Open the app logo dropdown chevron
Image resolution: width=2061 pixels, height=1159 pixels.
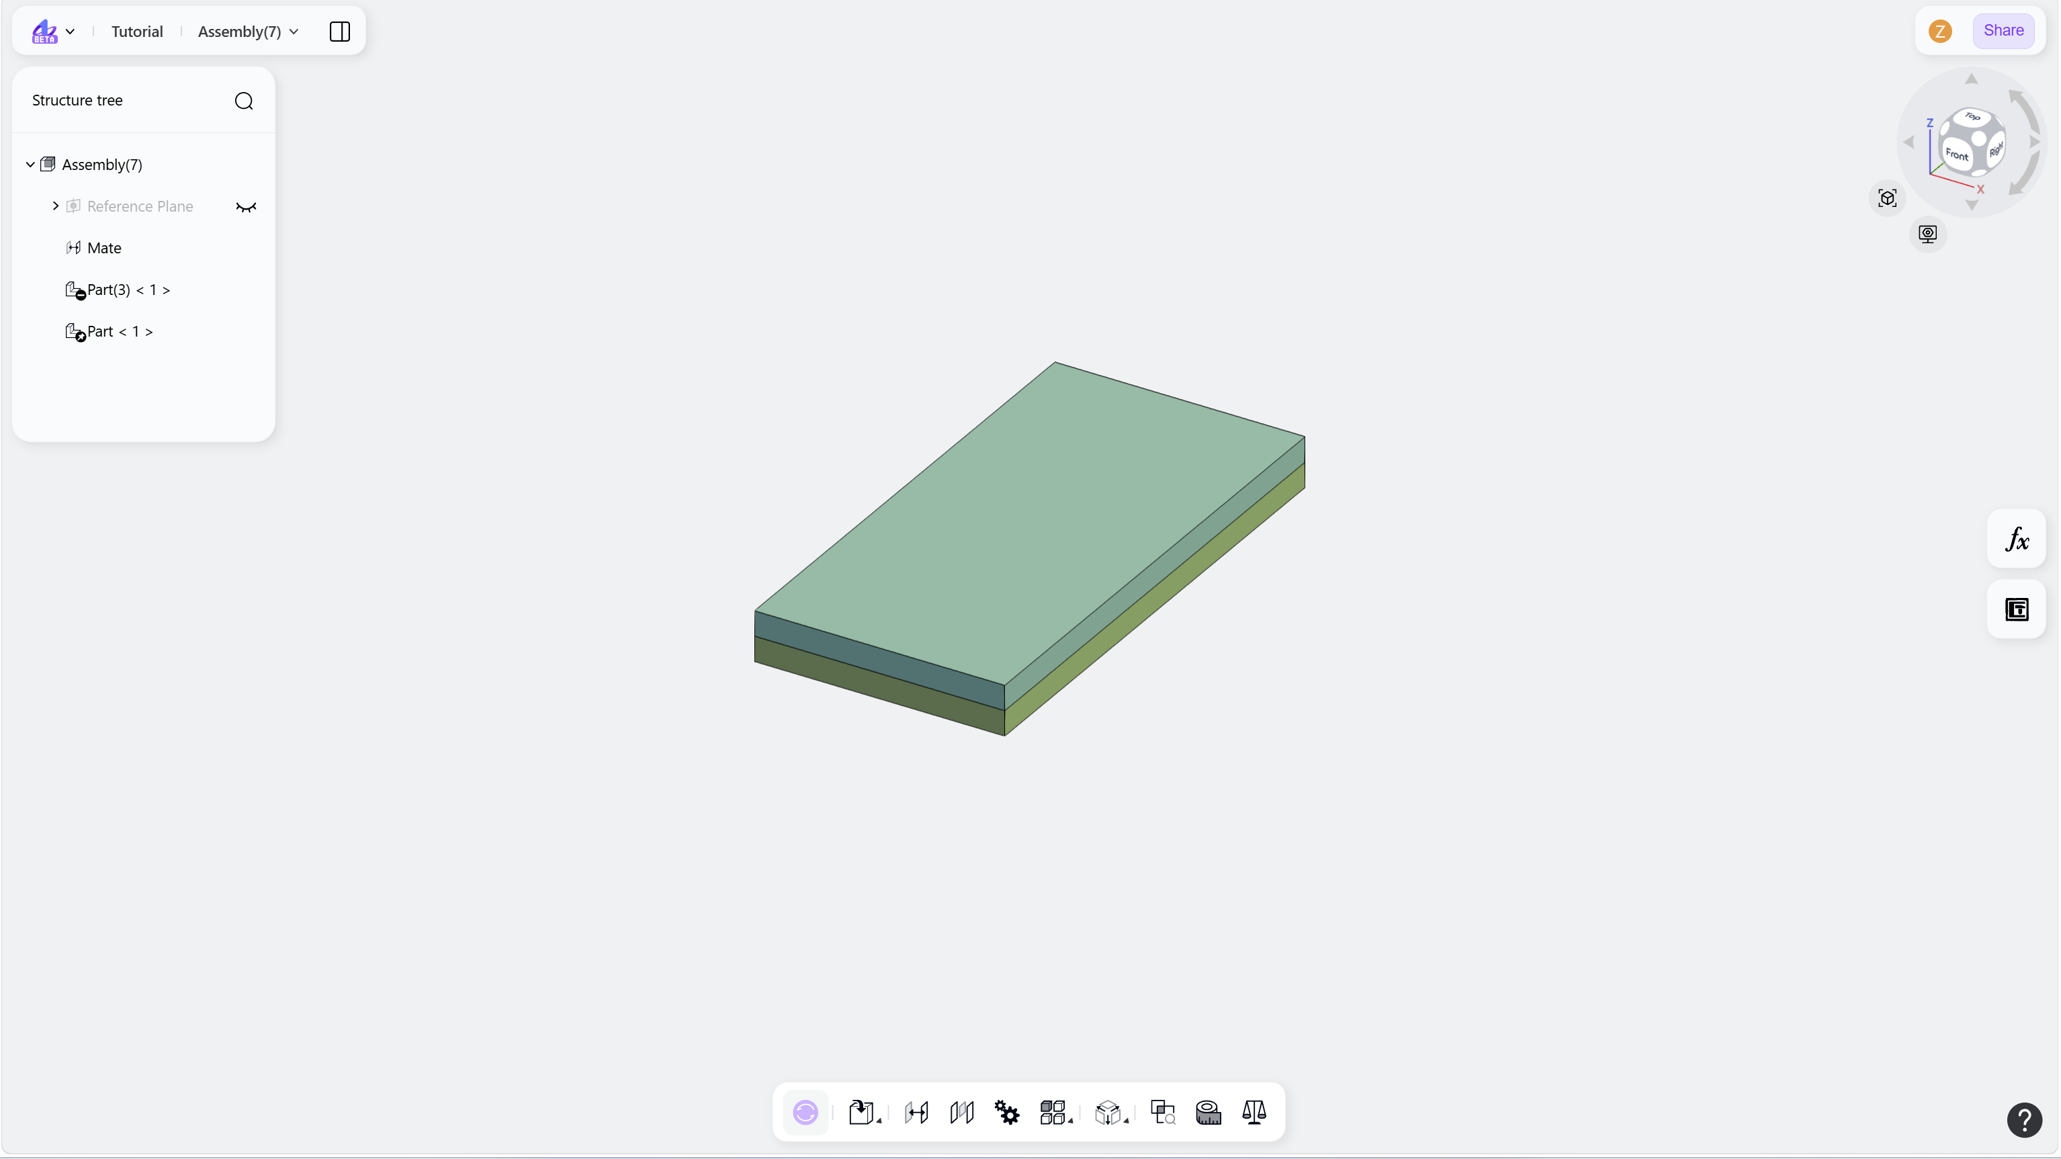pyautogui.click(x=71, y=32)
